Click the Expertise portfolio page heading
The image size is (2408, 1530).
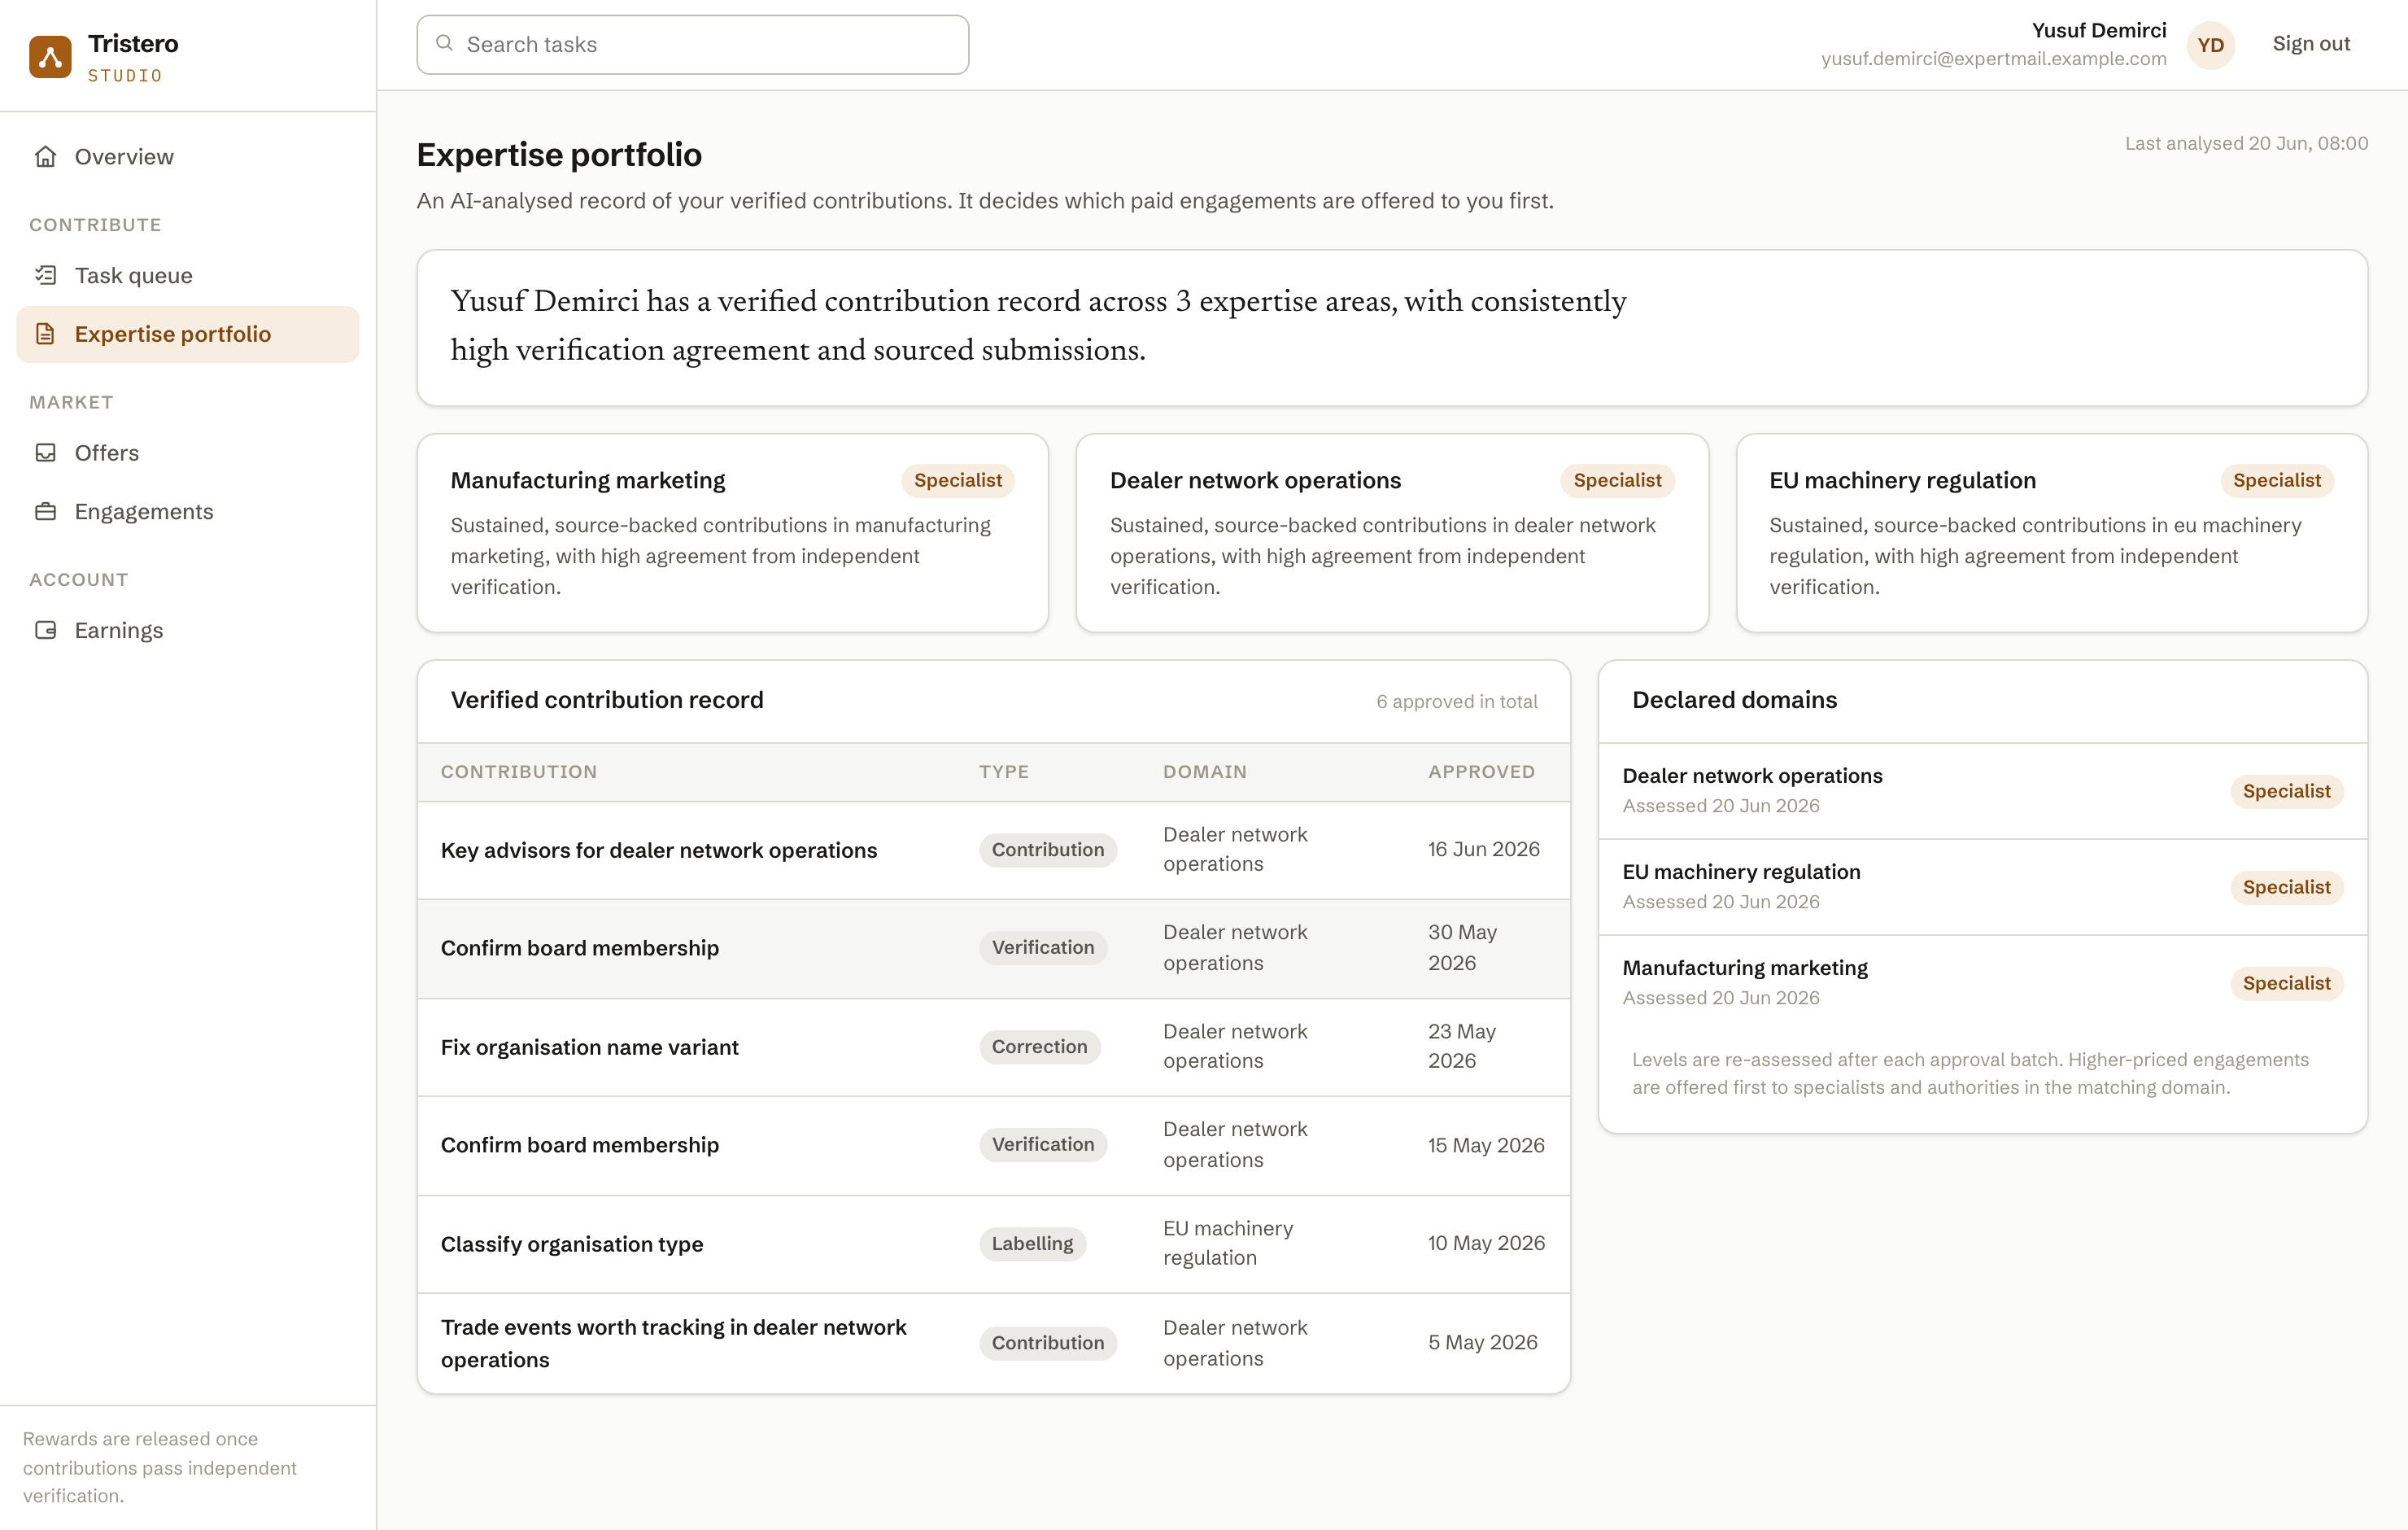point(559,155)
